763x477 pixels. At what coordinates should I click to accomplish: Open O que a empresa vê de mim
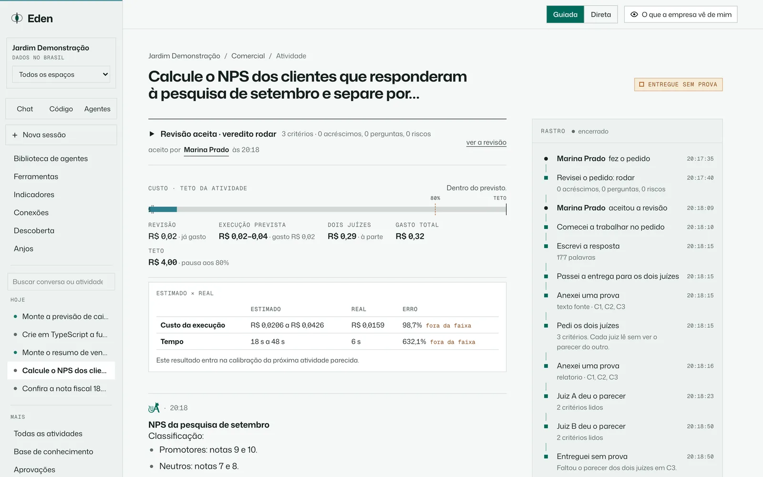tap(681, 14)
